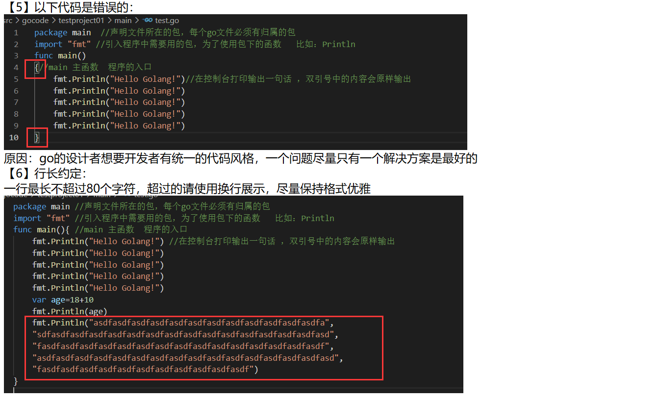Select the testproject01 breadcrumb segment
The height and width of the screenshot is (401, 659).
click(81, 21)
